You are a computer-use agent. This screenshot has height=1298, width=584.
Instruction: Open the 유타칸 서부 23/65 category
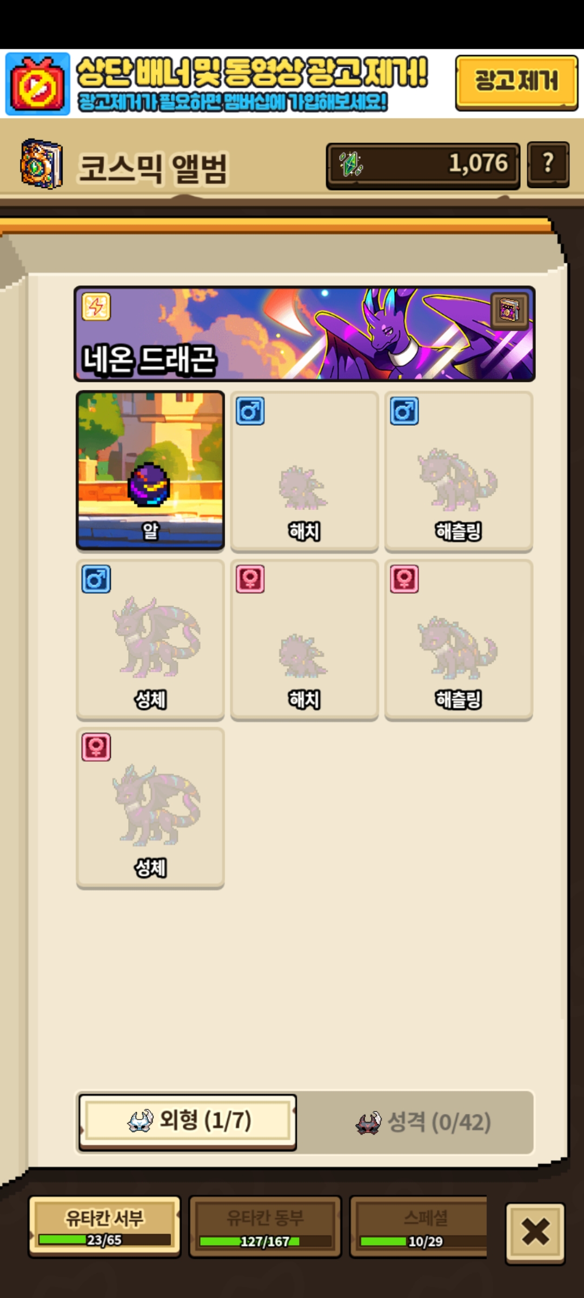[104, 1226]
